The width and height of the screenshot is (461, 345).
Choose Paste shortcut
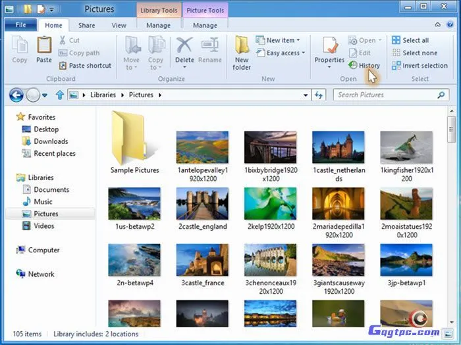pyautogui.click(x=85, y=66)
